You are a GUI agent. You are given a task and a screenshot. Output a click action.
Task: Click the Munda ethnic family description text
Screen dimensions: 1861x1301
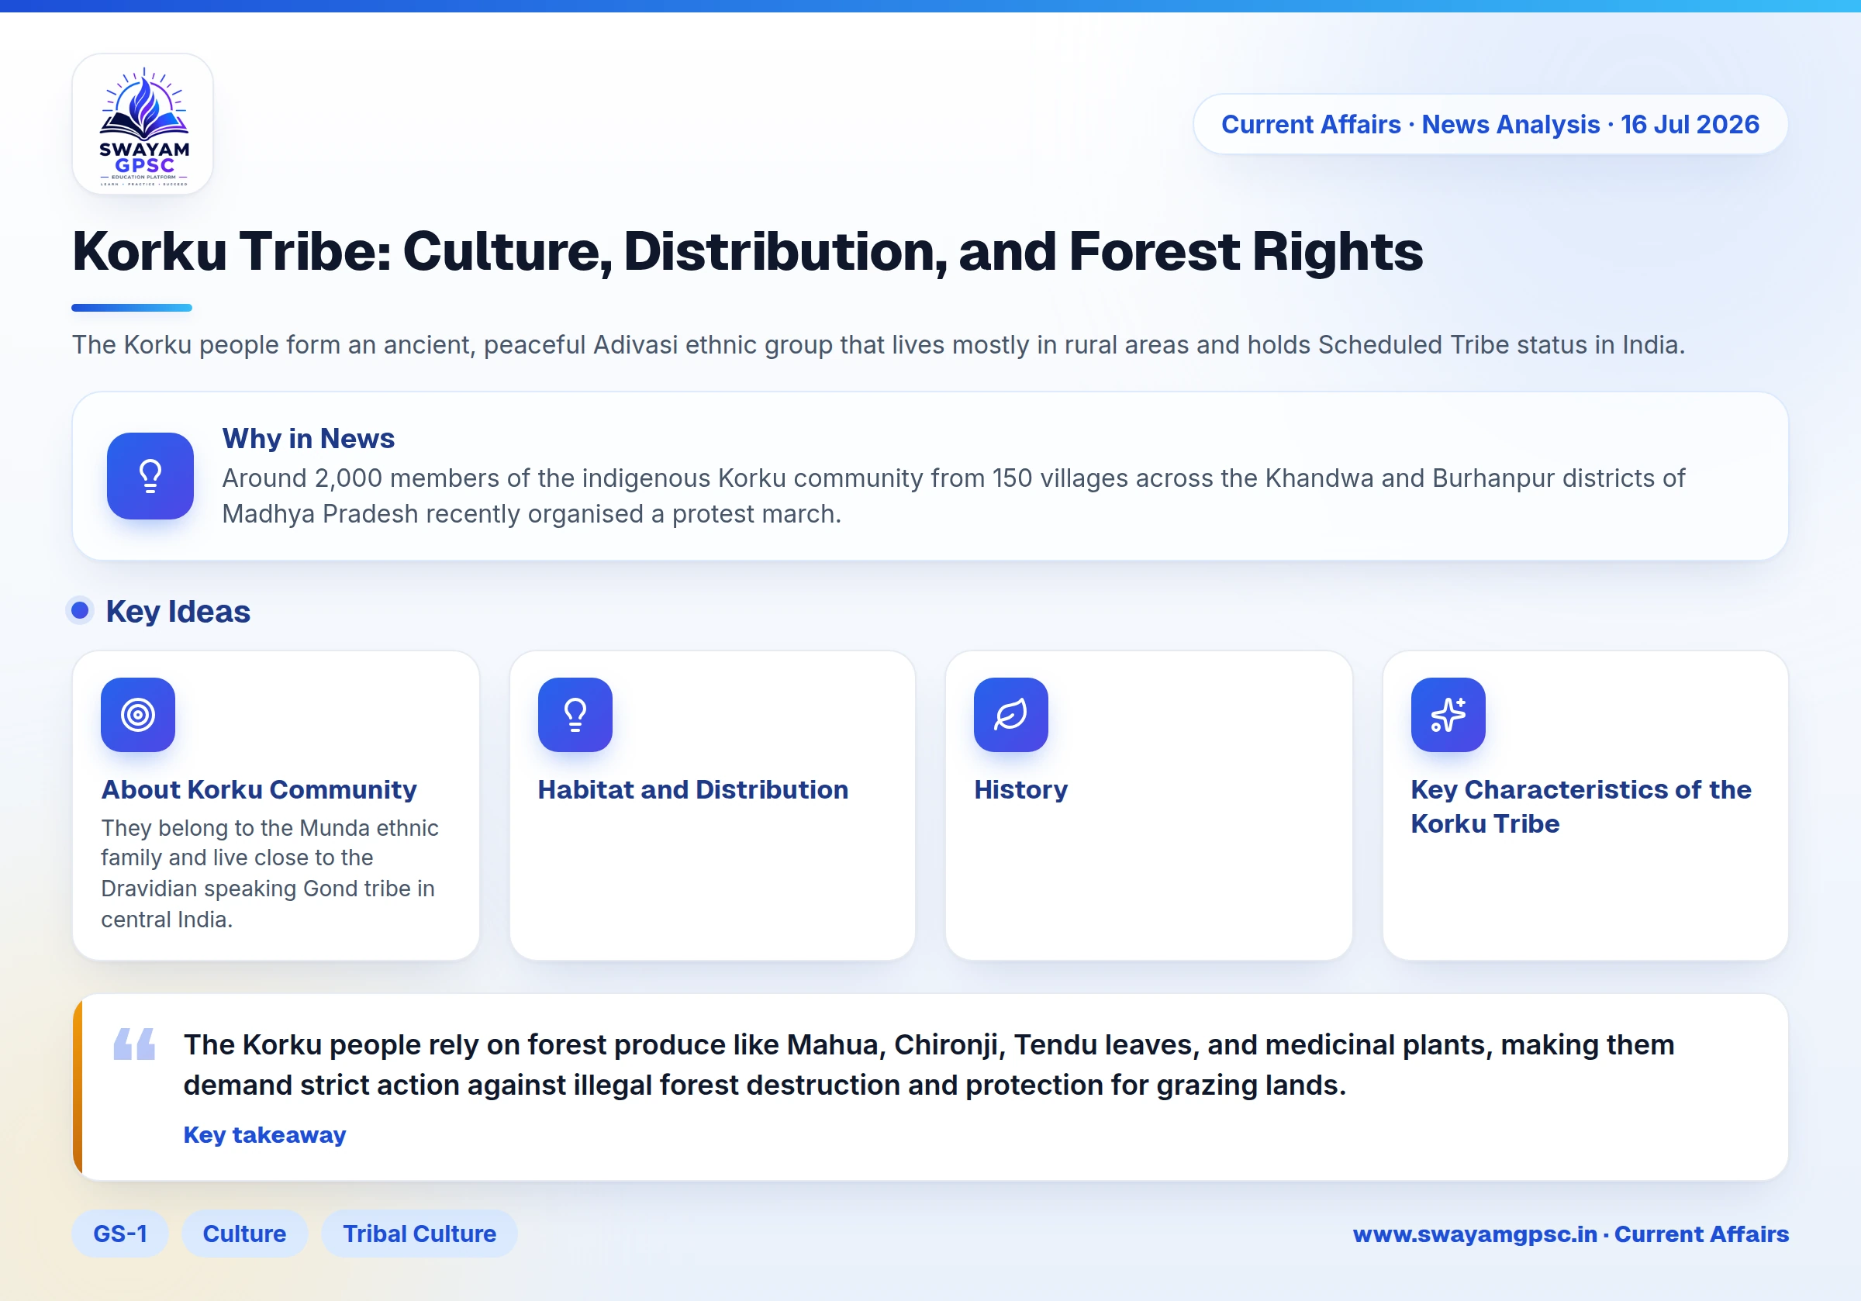click(269, 873)
